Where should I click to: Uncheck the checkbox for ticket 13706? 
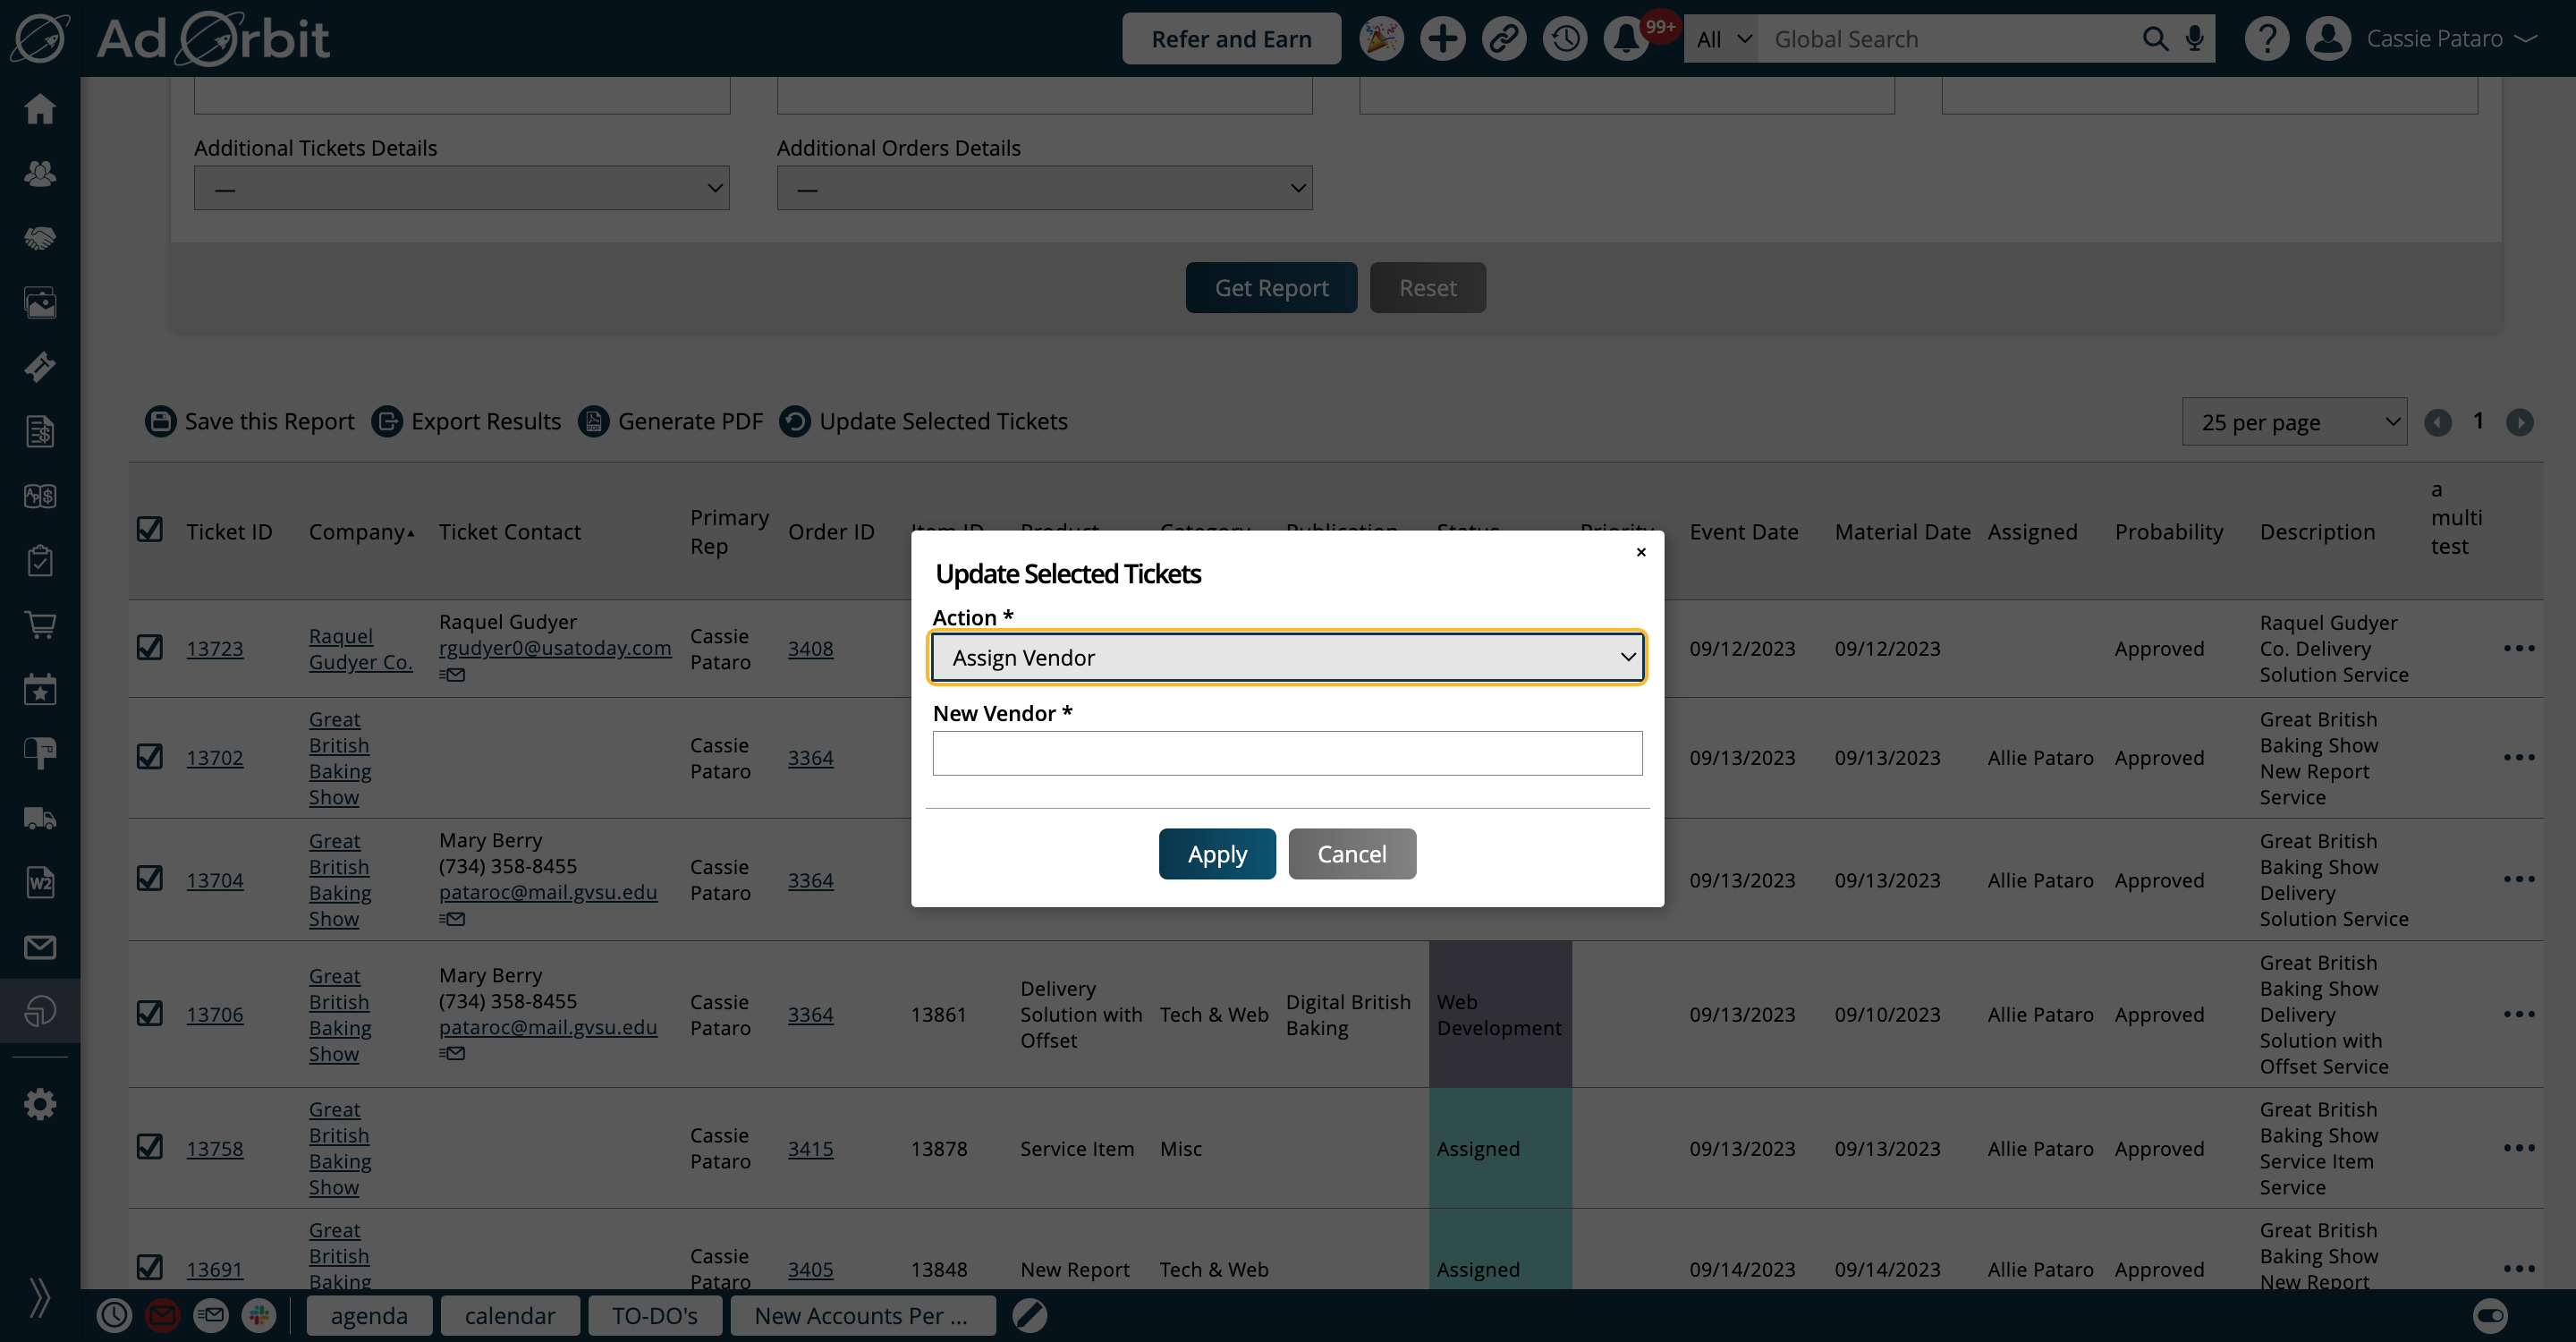(150, 1013)
